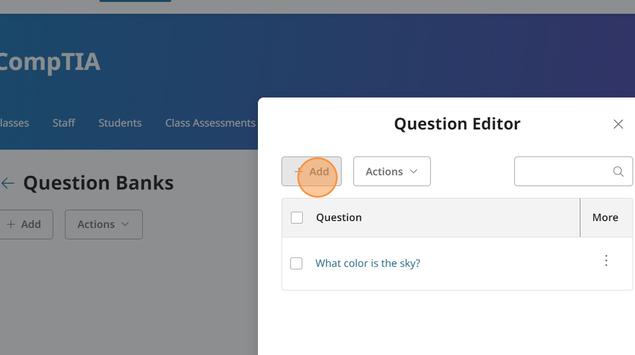Click the Add button under Question Banks
This screenshot has width=635, height=355.
pyautogui.click(x=24, y=225)
